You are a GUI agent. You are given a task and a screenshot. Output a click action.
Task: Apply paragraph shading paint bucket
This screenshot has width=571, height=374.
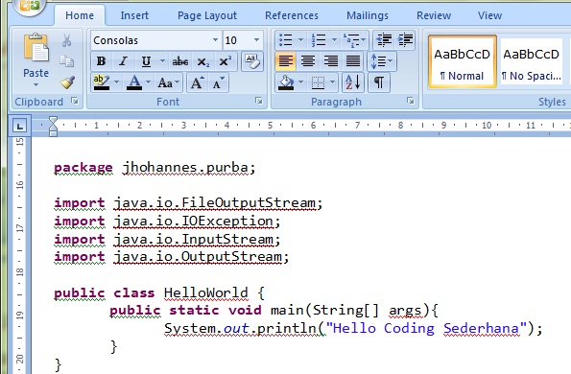tap(286, 82)
